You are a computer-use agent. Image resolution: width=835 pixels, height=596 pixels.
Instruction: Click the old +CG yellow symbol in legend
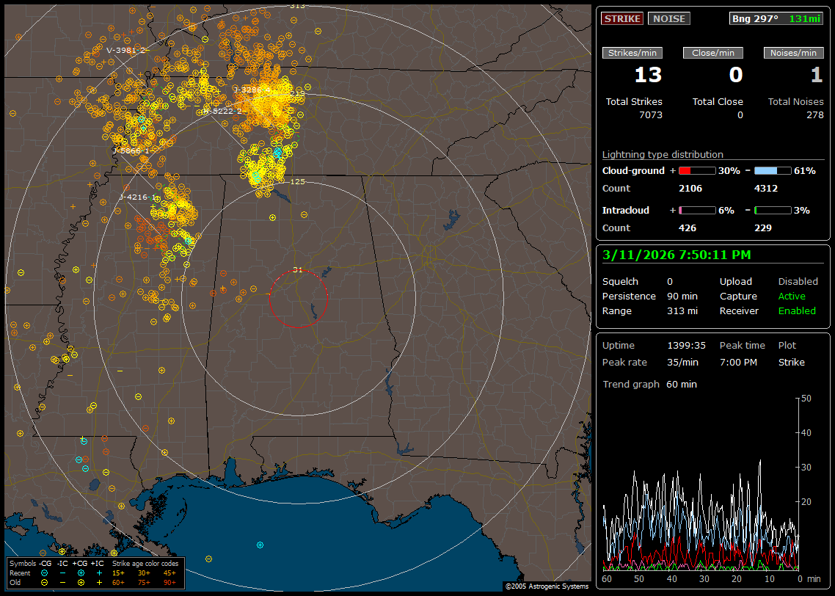pos(81,582)
